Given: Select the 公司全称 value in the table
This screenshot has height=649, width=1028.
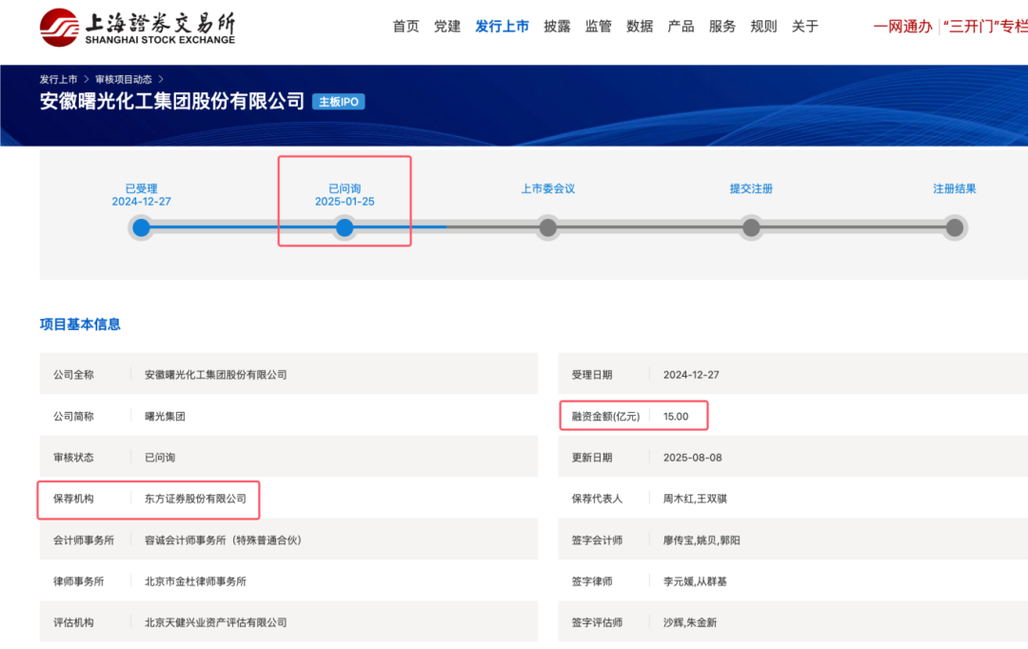Looking at the screenshot, I should [x=216, y=375].
